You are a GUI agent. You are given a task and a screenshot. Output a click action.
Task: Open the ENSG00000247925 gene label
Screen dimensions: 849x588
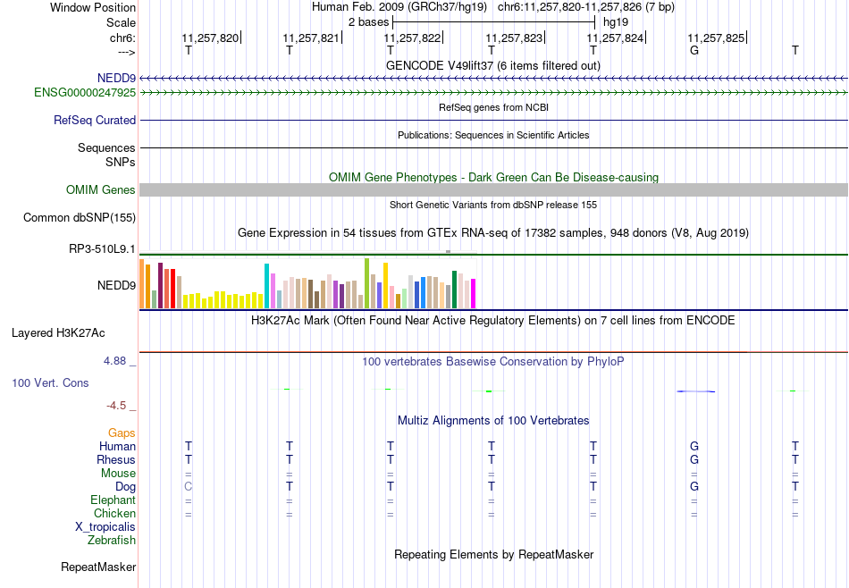pyautogui.click(x=85, y=93)
